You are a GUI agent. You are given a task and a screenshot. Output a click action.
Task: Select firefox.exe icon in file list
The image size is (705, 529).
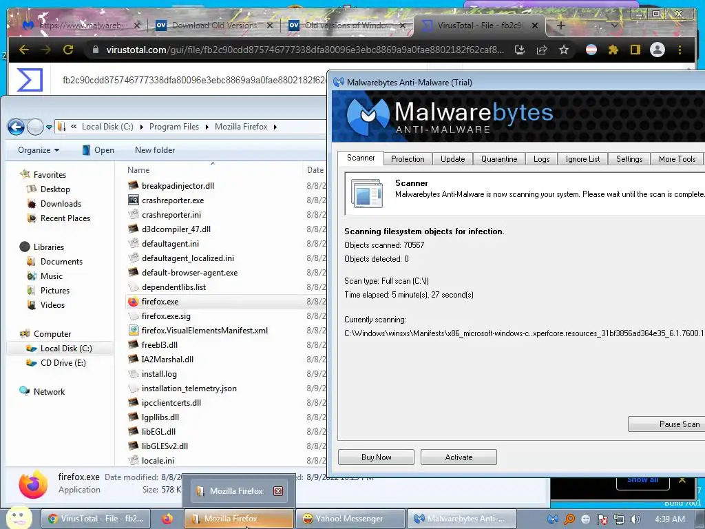click(133, 302)
